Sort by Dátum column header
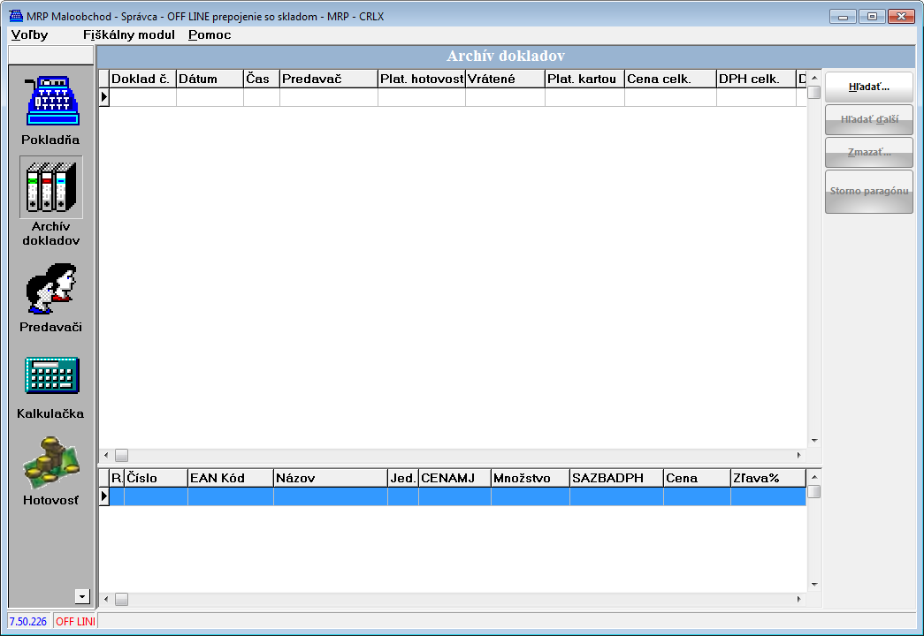 click(x=210, y=79)
